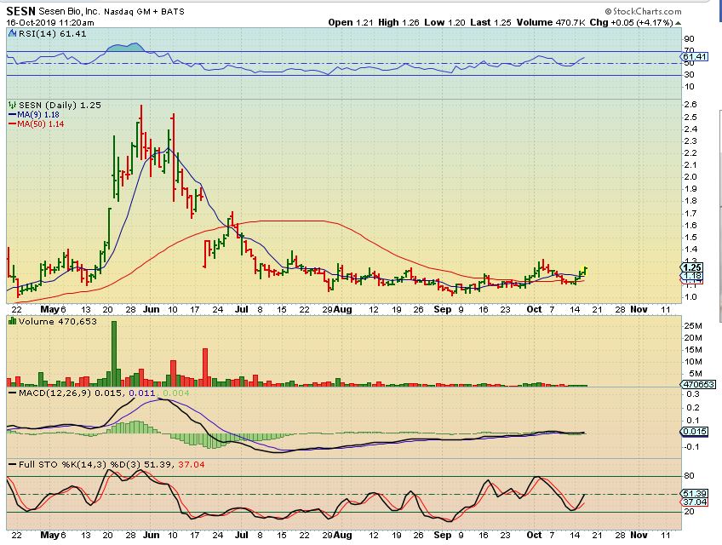Click the 80 level on stochastic axis

click(690, 475)
